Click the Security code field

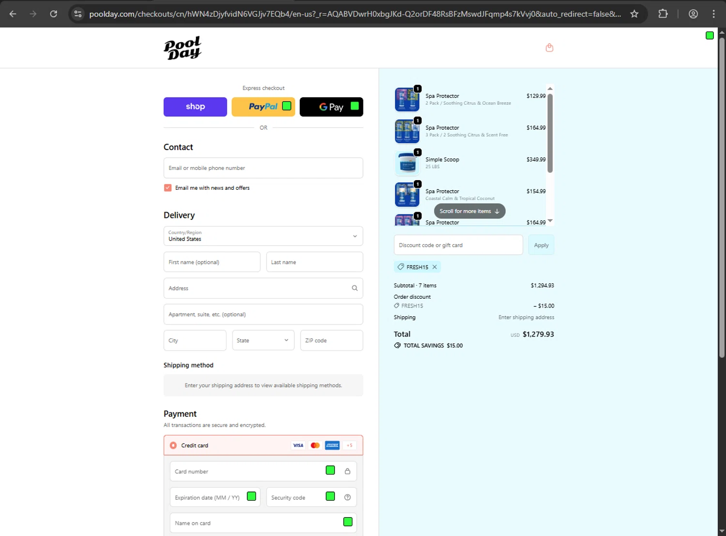311,497
